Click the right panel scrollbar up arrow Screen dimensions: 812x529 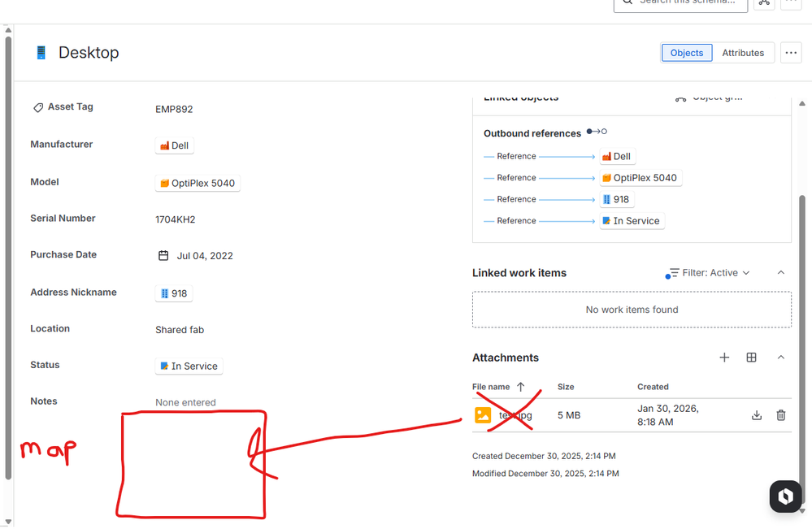(x=802, y=103)
